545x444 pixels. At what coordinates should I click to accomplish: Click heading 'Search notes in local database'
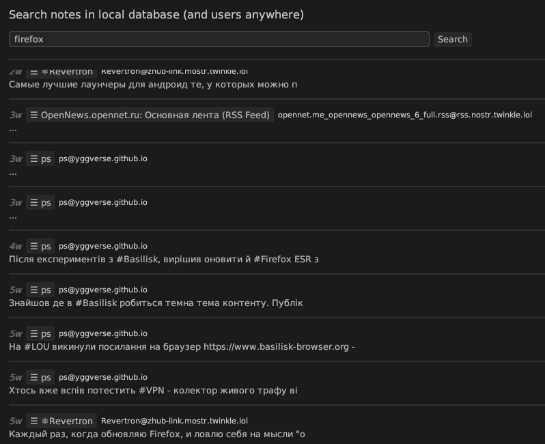coord(156,14)
